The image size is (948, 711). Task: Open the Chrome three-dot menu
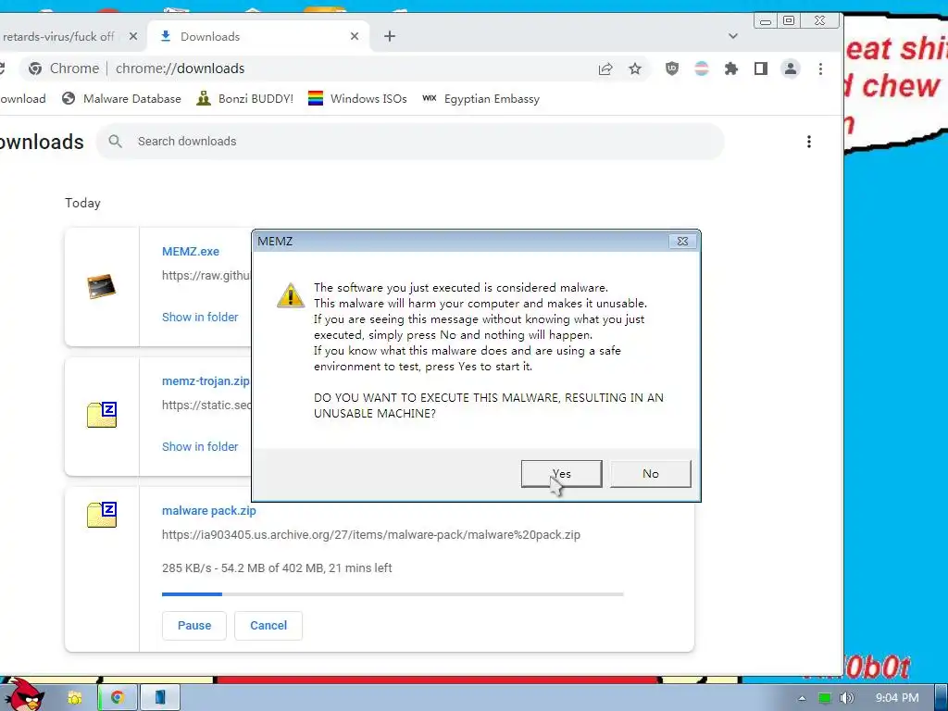pos(820,69)
